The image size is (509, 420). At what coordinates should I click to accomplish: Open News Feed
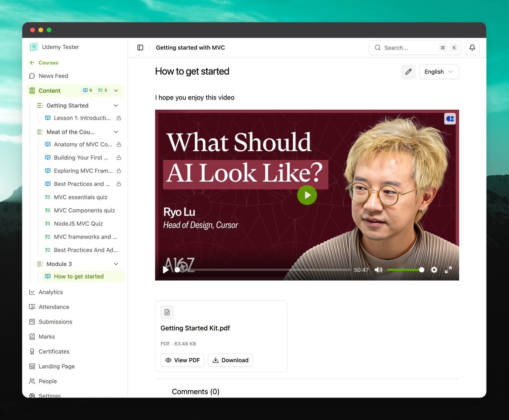53,76
